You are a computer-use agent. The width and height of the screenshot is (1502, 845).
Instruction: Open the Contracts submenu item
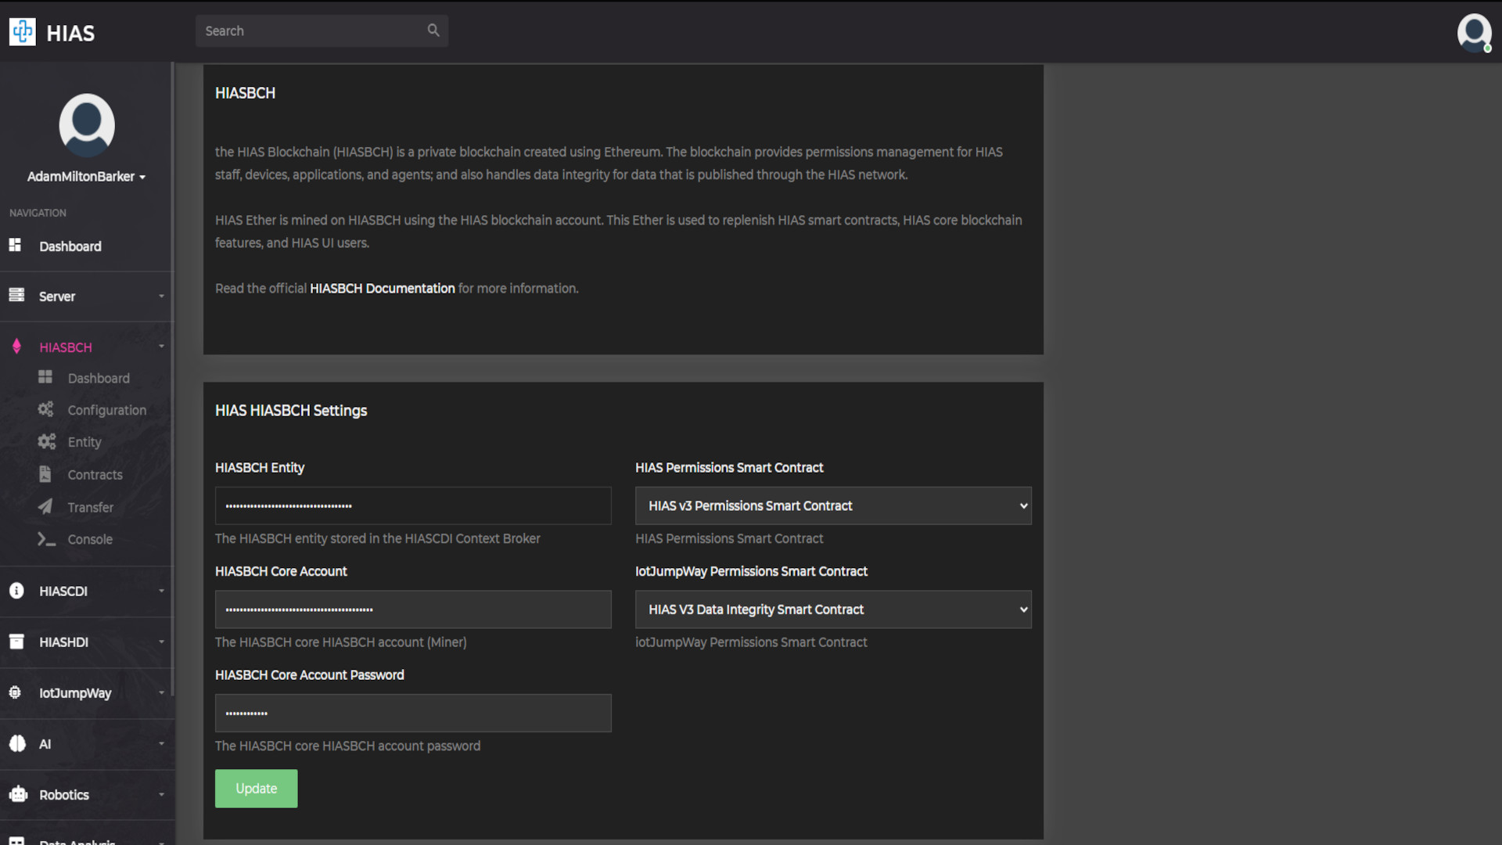pos(95,475)
